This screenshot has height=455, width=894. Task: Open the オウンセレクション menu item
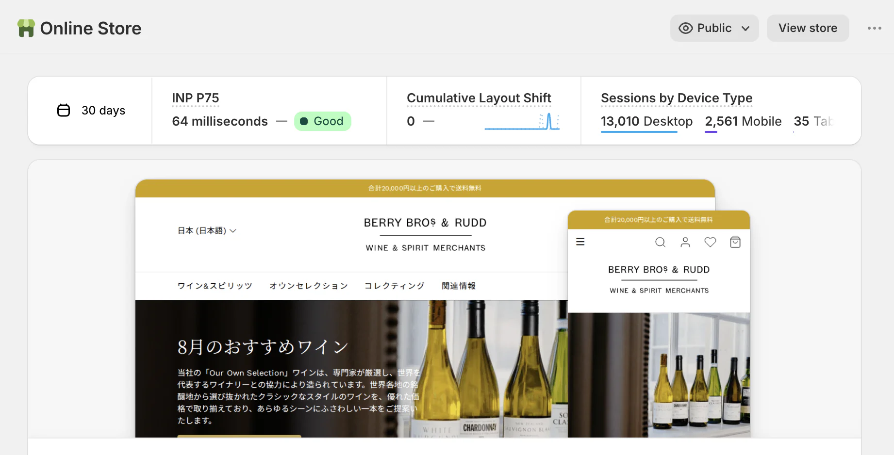309,286
